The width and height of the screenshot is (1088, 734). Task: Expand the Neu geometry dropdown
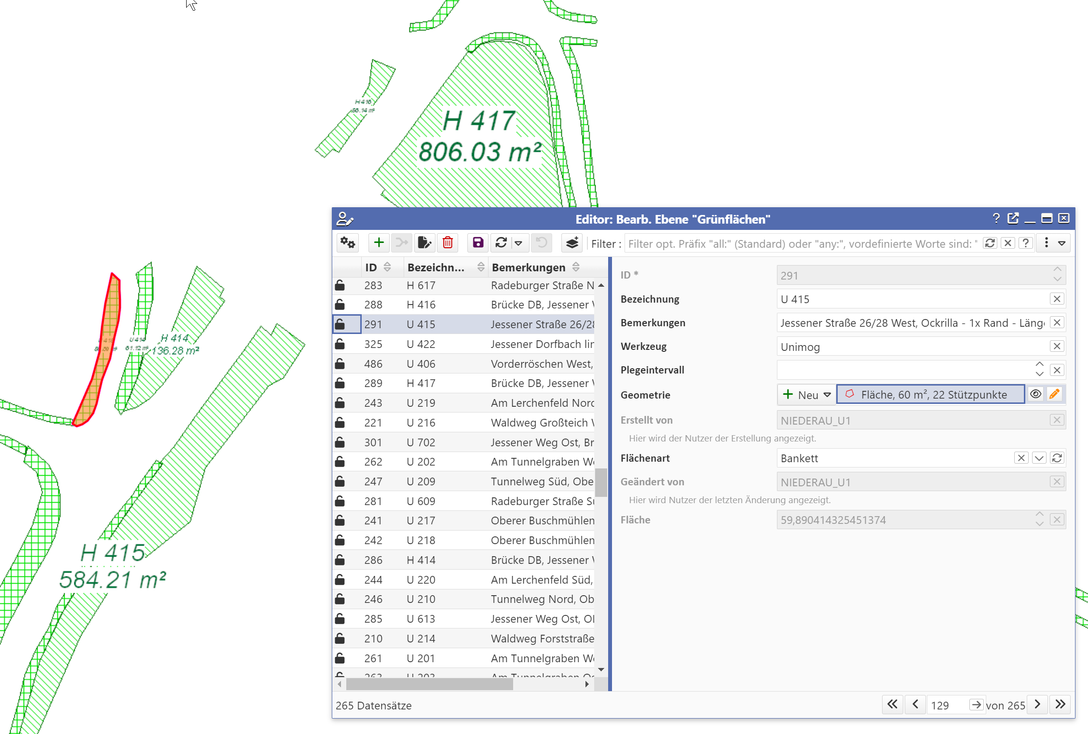826,394
